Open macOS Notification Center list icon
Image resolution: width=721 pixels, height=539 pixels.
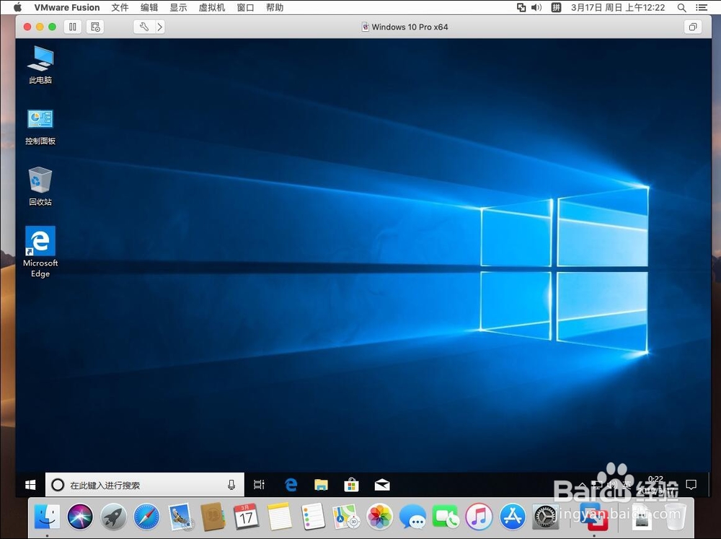pos(702,7)
